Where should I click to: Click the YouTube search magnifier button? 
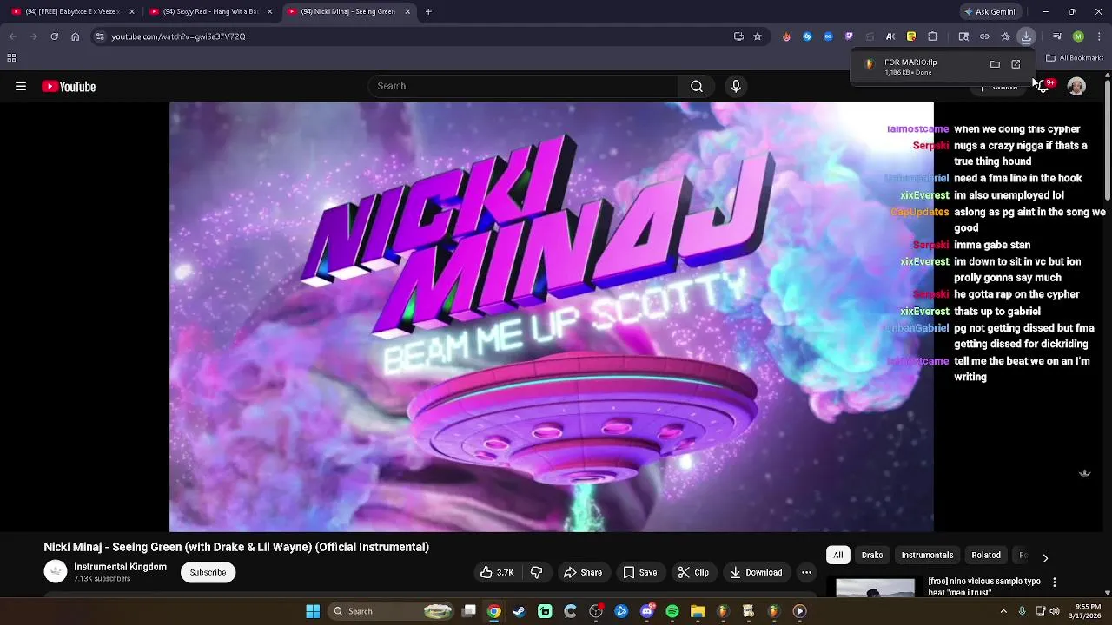[x=697, y=86]
